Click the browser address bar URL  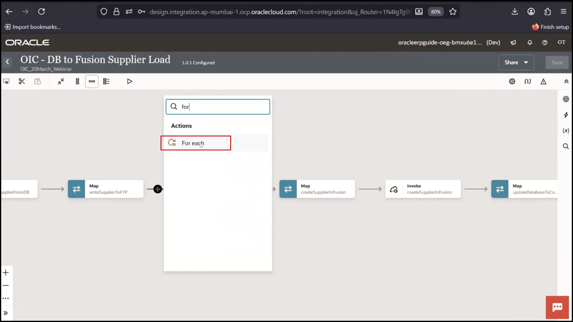[280, 12]
